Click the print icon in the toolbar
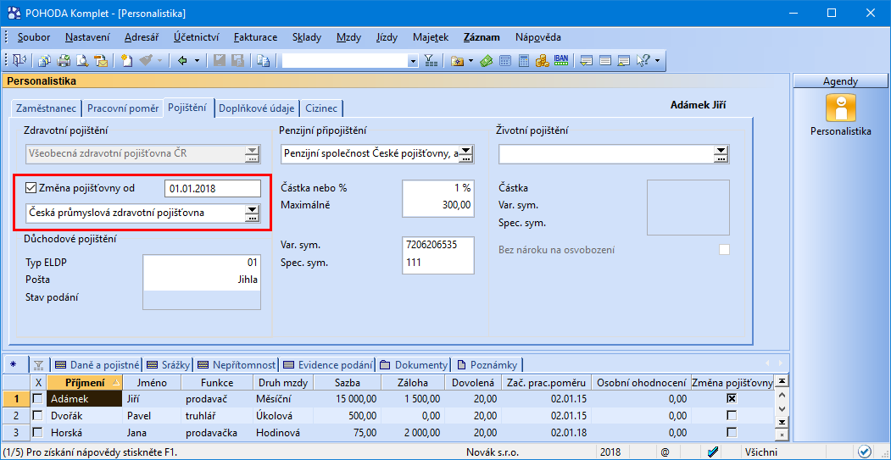The width and height of the screenshot is (891, 460). (x=64, y=61)
